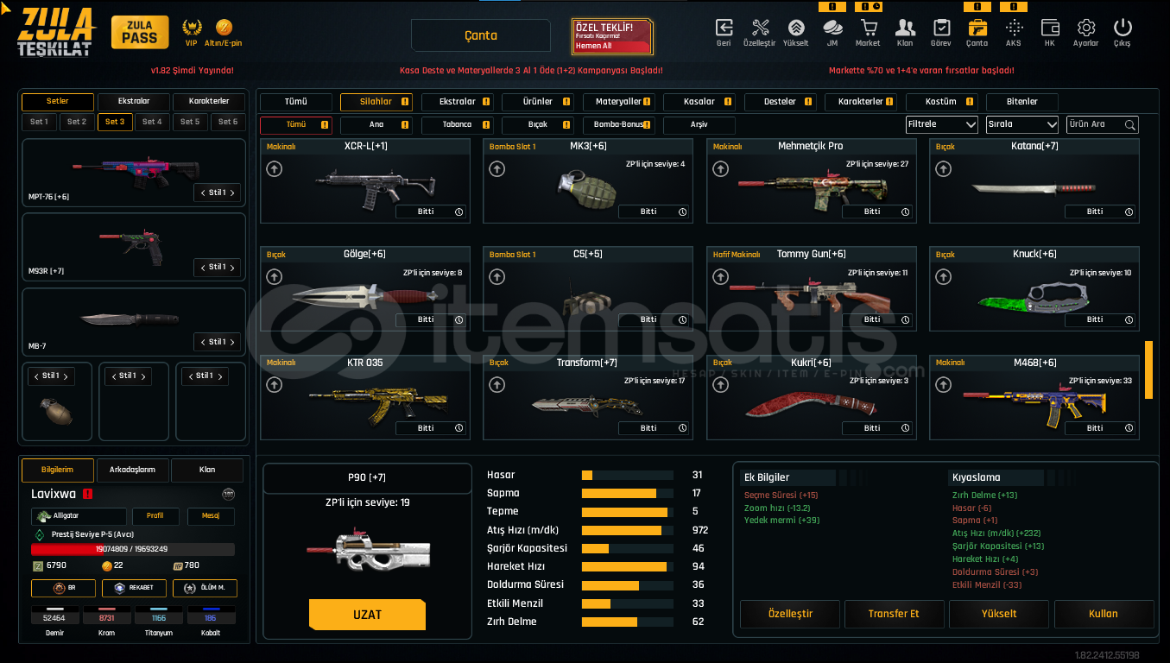Open the Filtrele dropdown
Screen dimensions: 1170x663
(x=942, y=124)
